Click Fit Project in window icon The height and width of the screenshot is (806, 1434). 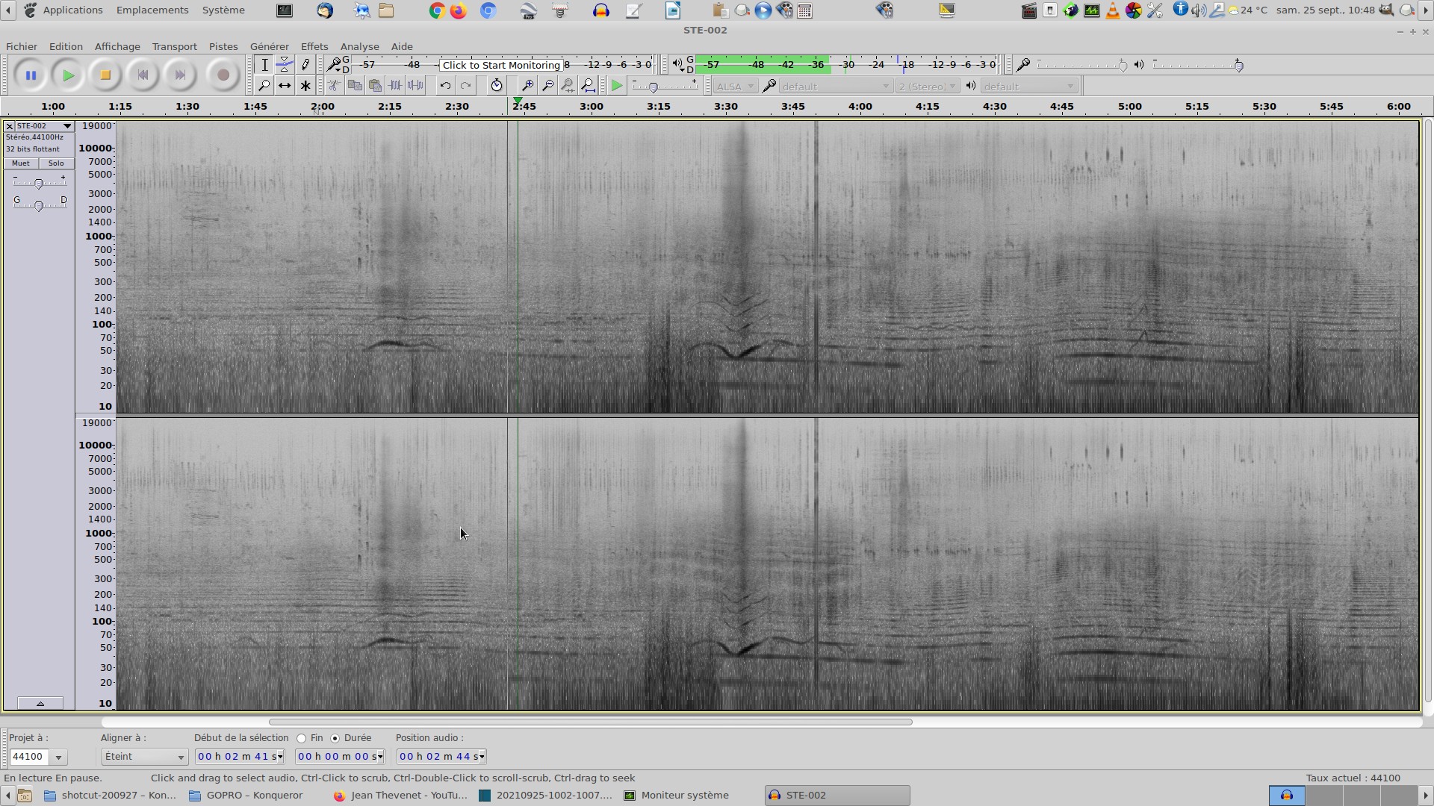589,86
